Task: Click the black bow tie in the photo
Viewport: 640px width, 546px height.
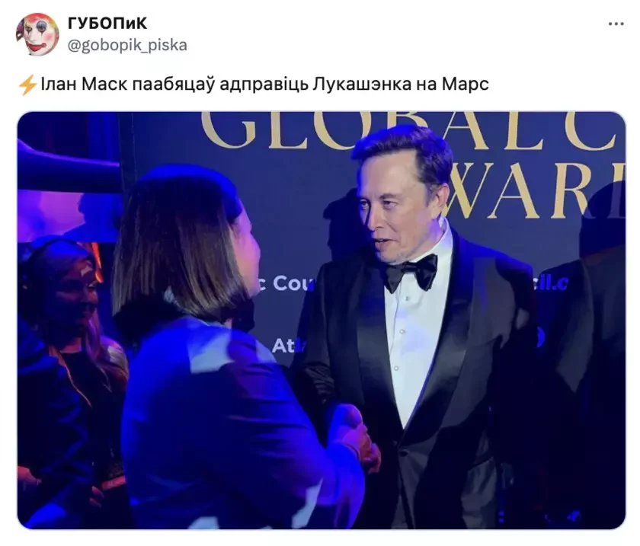Action: point(411,272)
